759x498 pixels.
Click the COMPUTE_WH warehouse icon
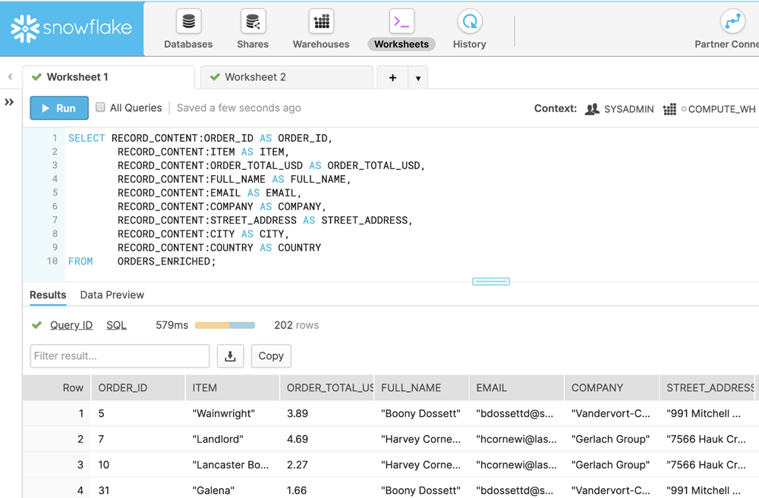(669, 109)
